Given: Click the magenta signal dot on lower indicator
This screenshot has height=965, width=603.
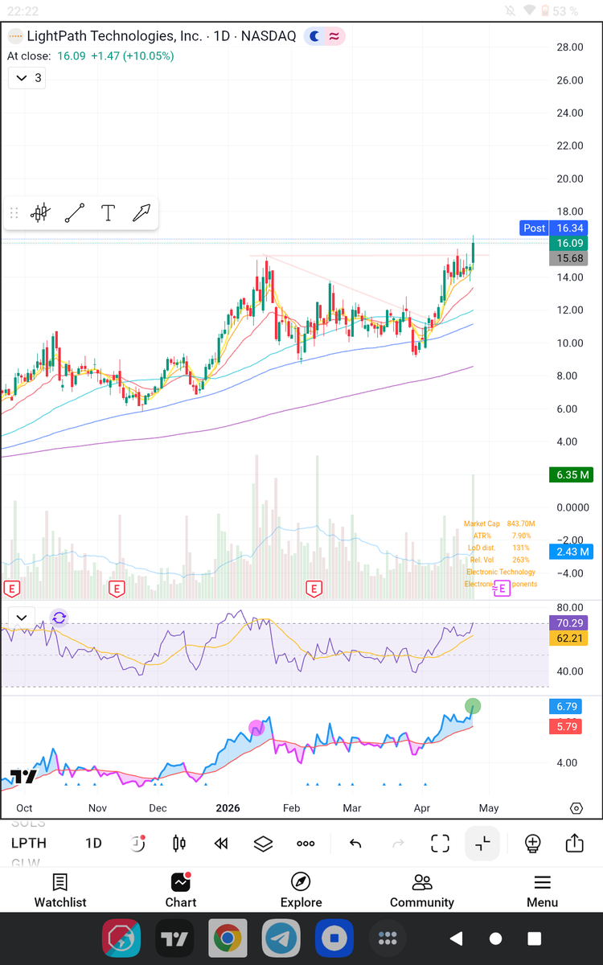Looking at the screenshot, I should tap(256, 728).
